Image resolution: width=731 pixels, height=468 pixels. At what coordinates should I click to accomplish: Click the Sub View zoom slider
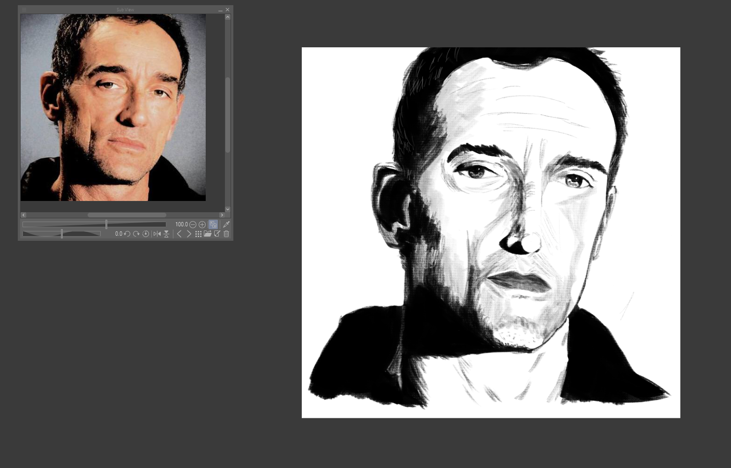coord(94,224)
